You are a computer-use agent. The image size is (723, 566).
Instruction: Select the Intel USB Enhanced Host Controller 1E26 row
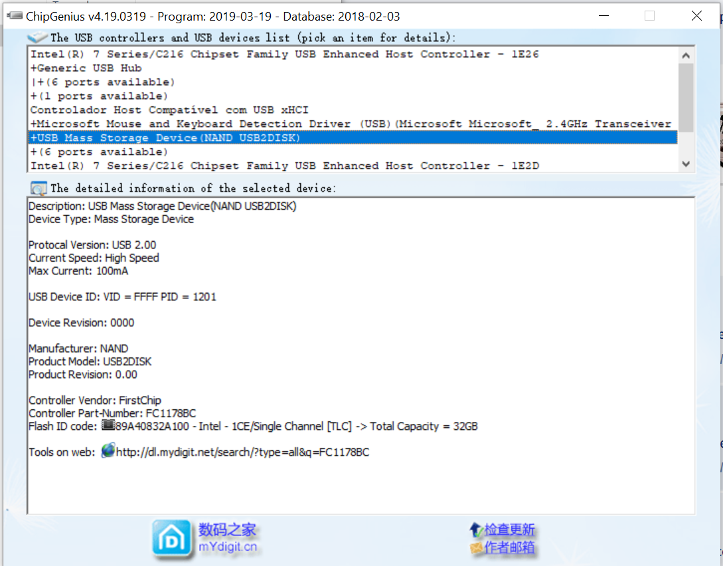(x=353, y=54)
